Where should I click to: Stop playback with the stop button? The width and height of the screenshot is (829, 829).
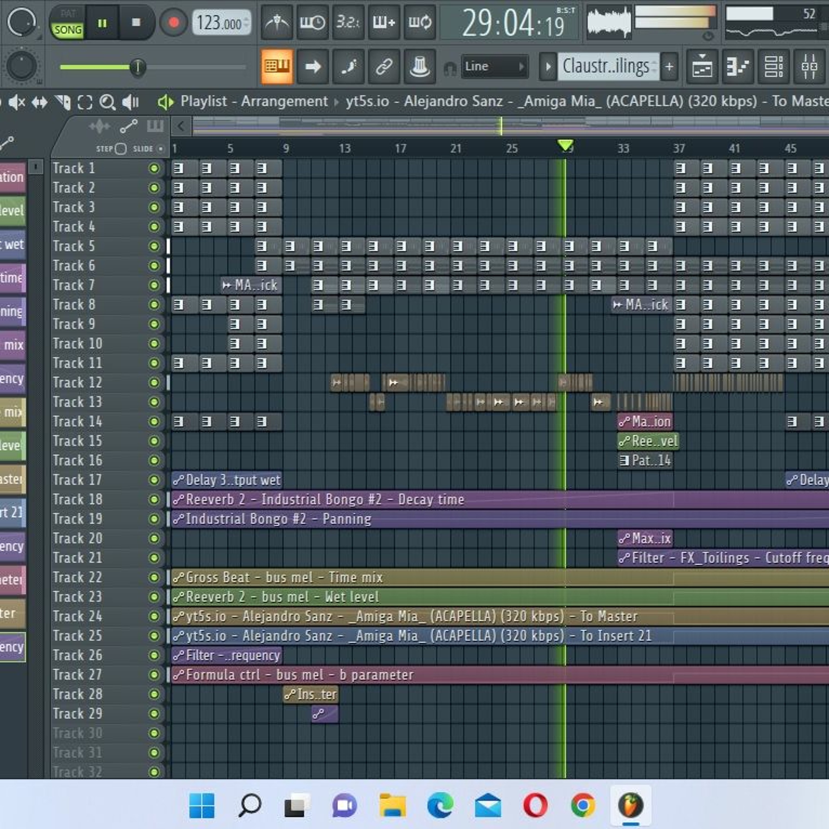136,22
